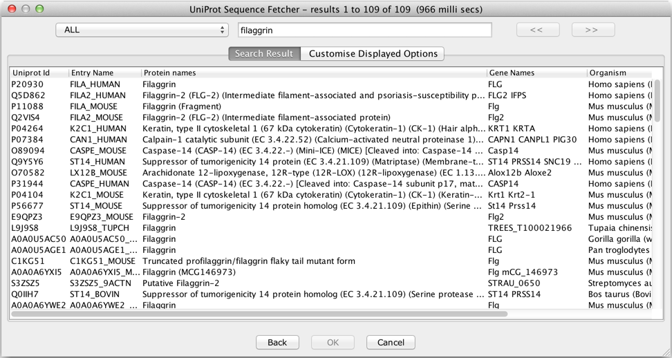Image resolution: width=672 pixels, height=358 pixels.
Task: Click the Cancel button
Action: coord(391,342)
